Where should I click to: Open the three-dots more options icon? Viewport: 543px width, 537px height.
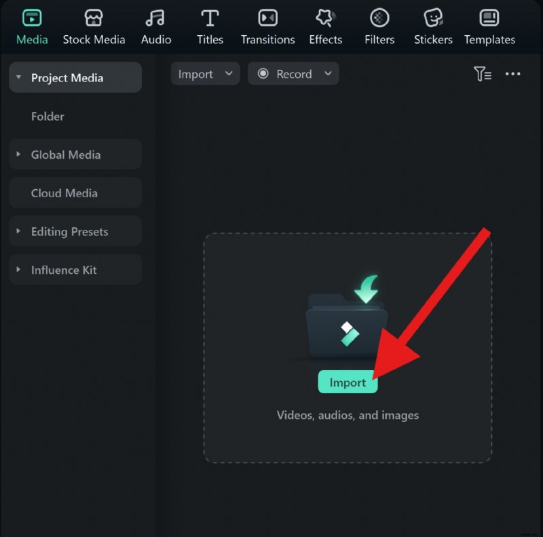512,74
